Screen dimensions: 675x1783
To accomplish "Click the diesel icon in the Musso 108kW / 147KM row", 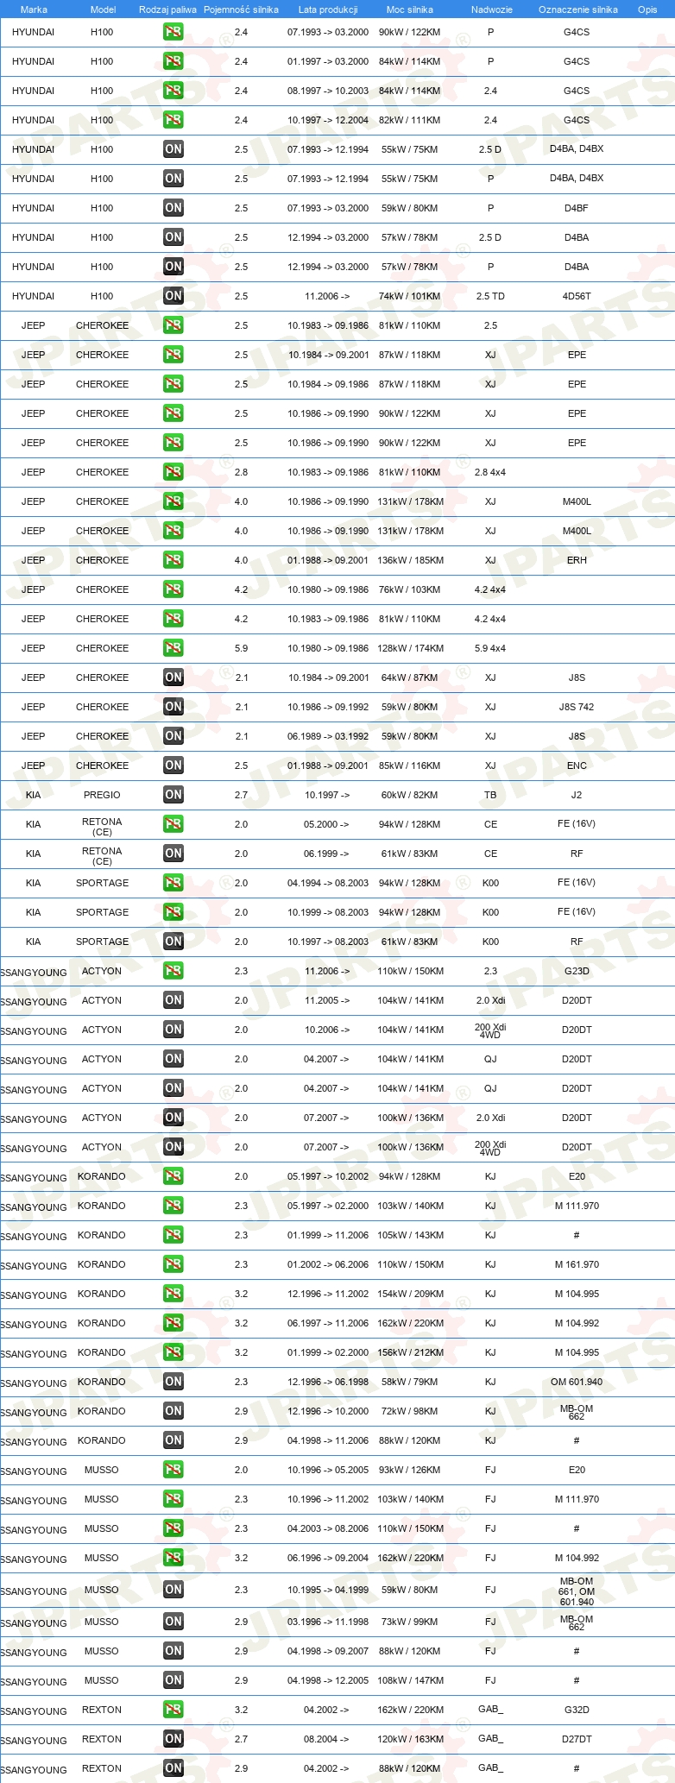I will tap(173, 1680).
